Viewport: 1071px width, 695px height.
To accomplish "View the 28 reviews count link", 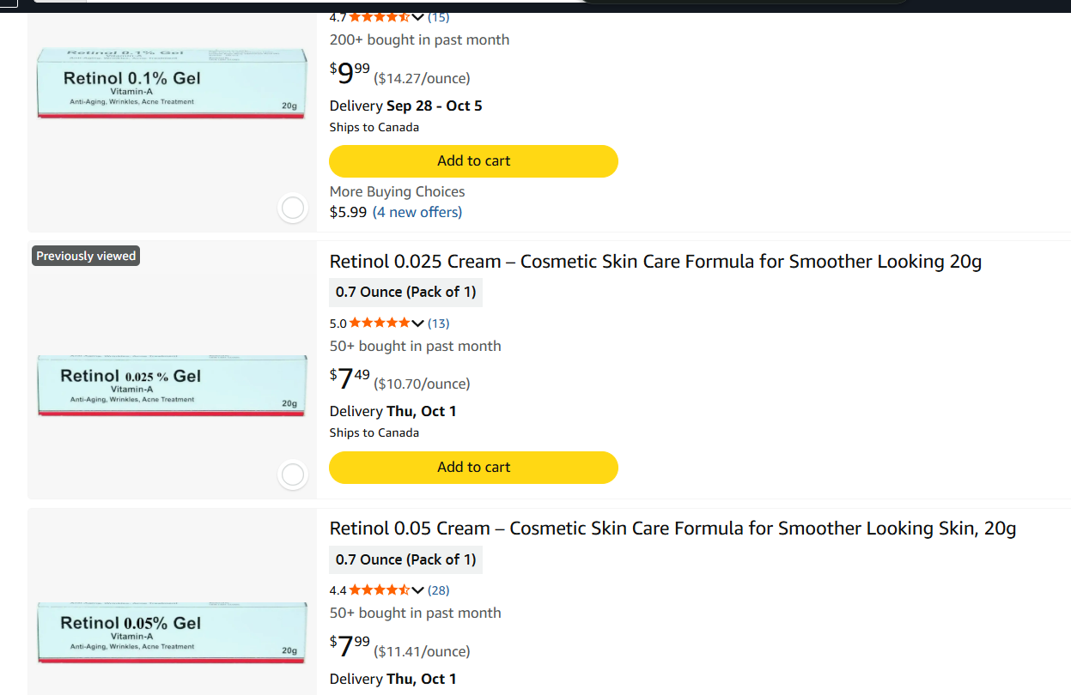I will [438, 590].
